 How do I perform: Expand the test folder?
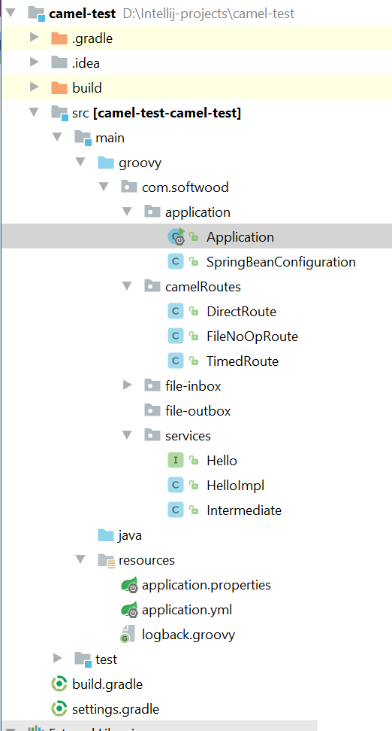pos(57,659)
